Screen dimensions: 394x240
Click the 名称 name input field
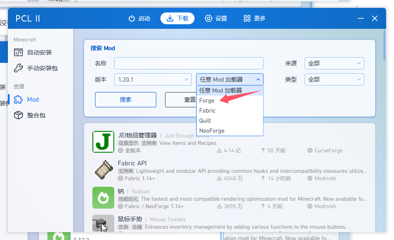pos(189,63)
